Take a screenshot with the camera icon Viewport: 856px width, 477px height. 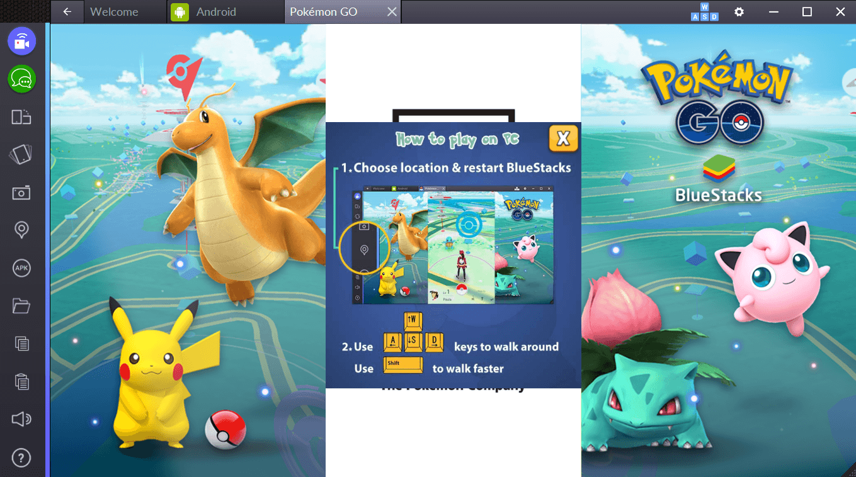coord(22,193)
